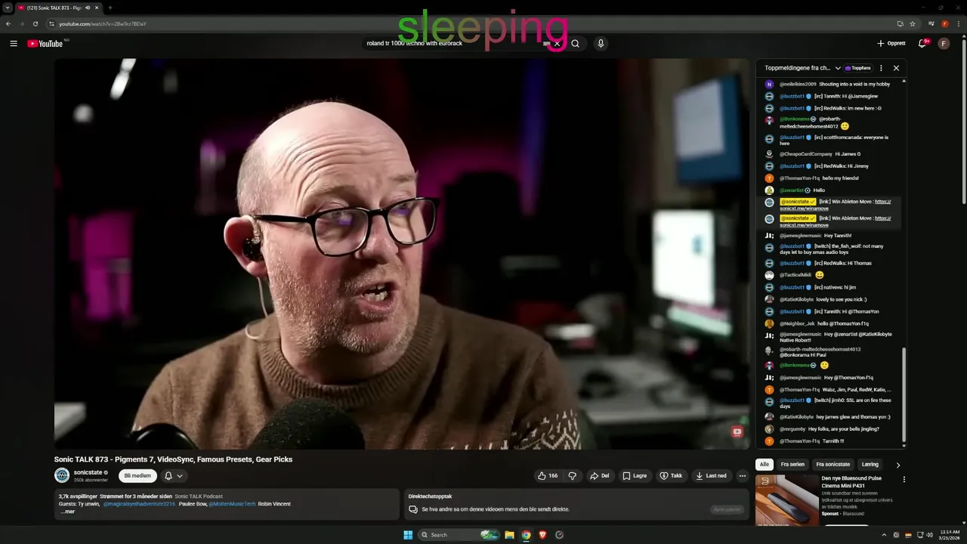Screen dimensions: 967x544
Task: Click the sonicstate channel name
Action: 88,472
